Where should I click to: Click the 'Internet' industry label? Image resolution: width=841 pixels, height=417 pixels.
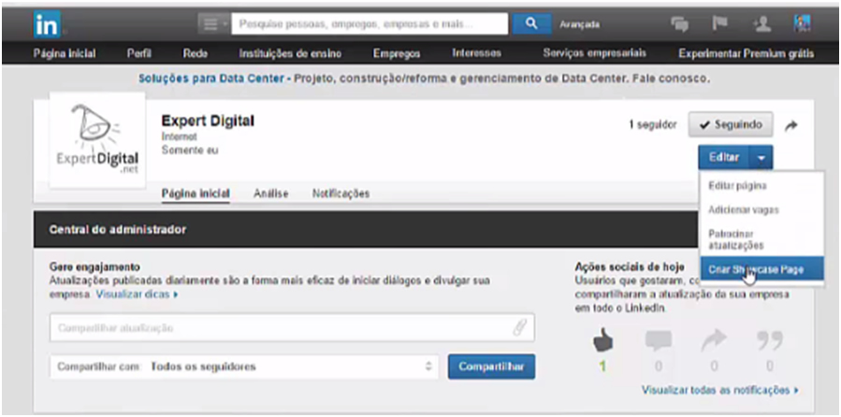pyautogui.click(x=179, y=137)
